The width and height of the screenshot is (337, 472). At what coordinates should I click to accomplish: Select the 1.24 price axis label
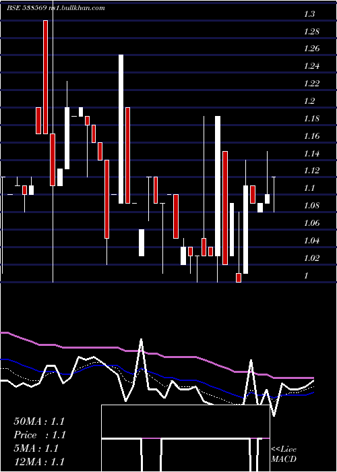click(x=311, y=66)
